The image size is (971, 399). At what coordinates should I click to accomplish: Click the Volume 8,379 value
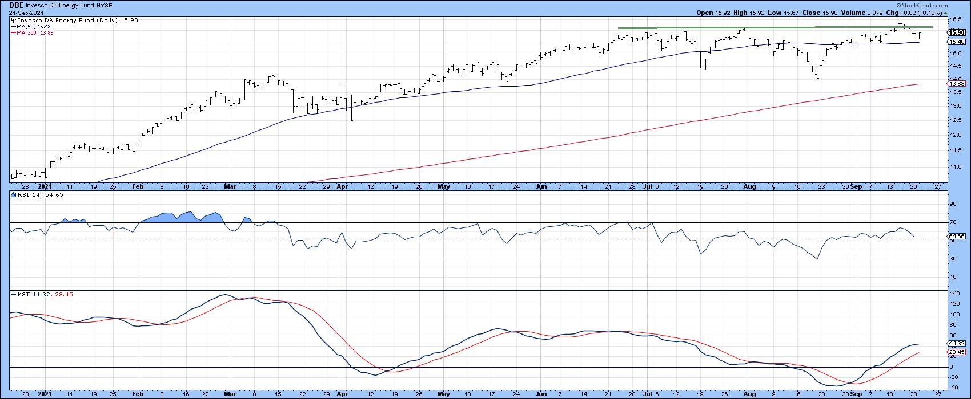pyautogui.click(x=861, y=12)
